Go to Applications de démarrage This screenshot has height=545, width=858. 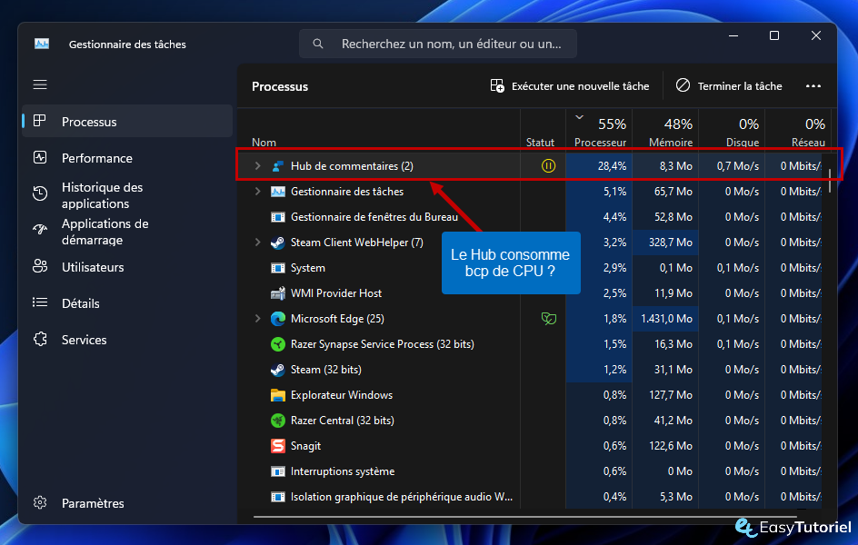coord(127,232)
